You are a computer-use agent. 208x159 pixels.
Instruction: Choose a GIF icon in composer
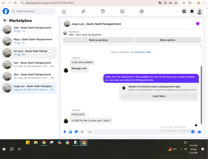tap(82, 132)
